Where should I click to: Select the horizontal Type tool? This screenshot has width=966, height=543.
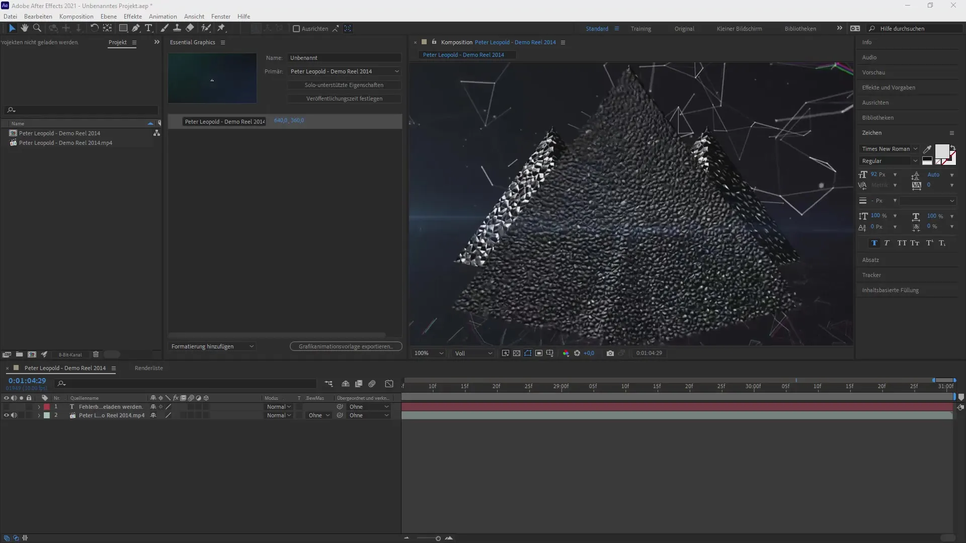[148, 29]
